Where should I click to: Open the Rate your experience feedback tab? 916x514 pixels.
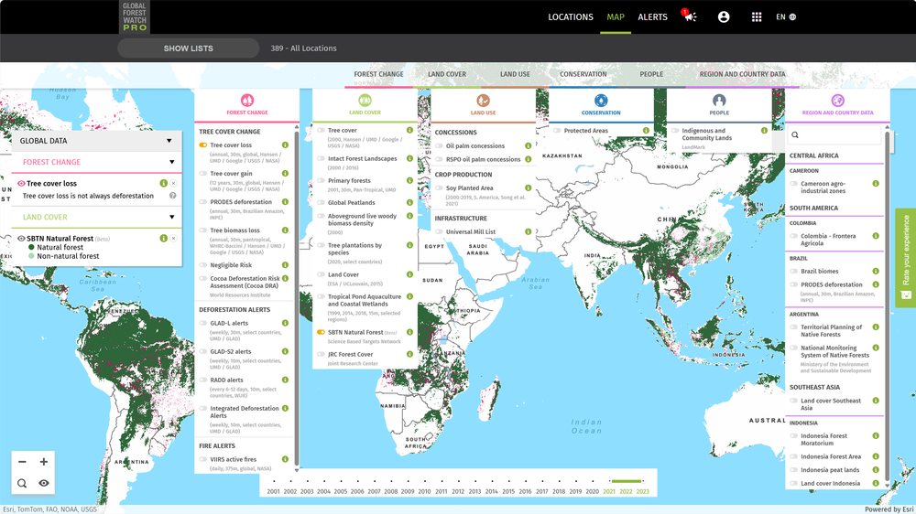tap(906, 258)
